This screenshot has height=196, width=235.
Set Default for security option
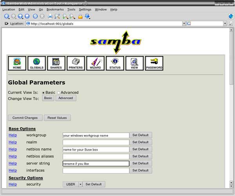click(94, 184)
